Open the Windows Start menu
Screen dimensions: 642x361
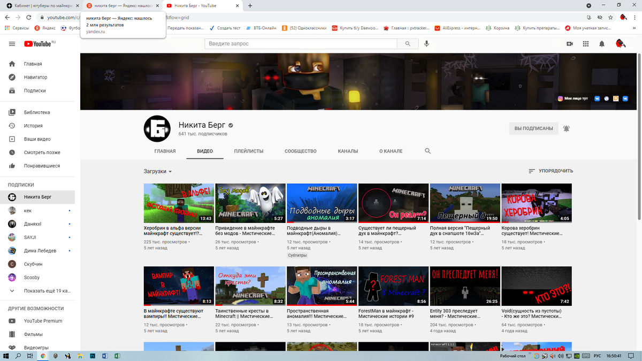click(5, 356)
